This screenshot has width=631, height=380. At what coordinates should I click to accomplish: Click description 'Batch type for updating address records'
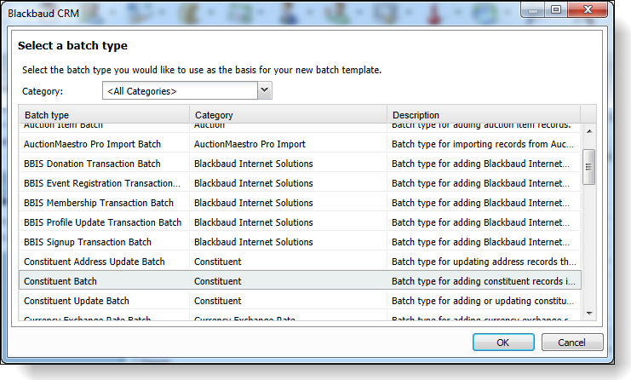tap(484, 262)
